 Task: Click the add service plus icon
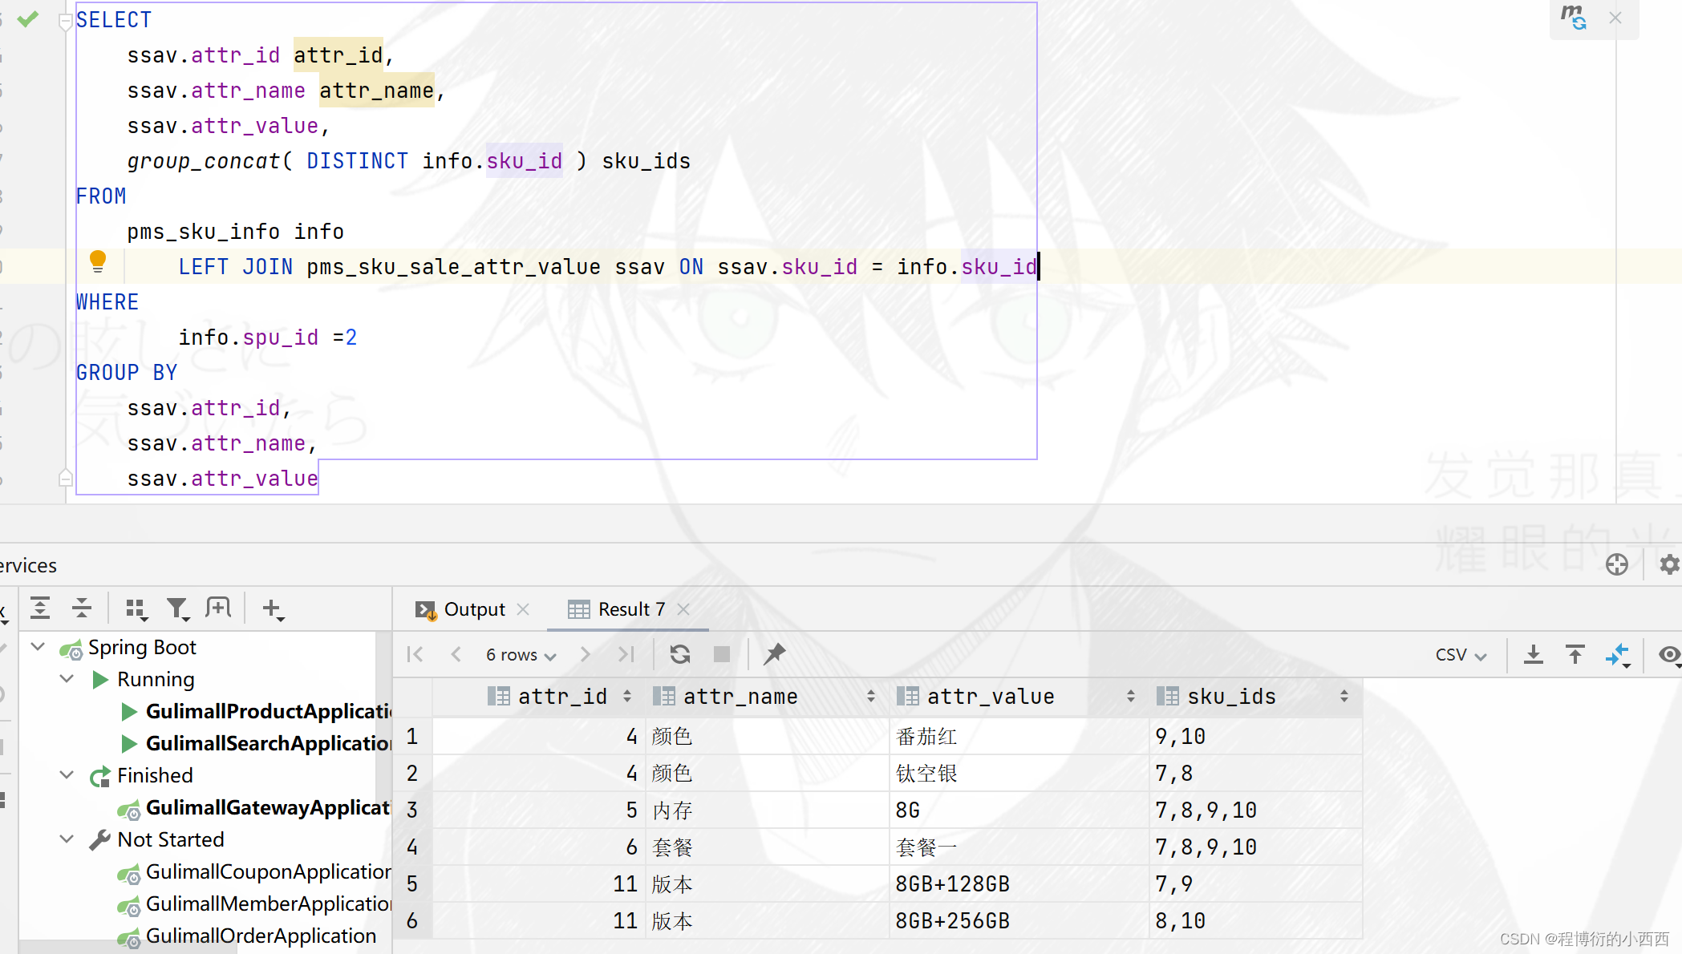point(273,608)
